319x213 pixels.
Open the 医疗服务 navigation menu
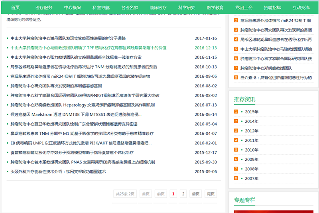pyautogui.click(x=44, y=8)
